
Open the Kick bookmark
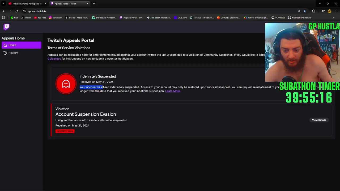click(x=14, y=18)
